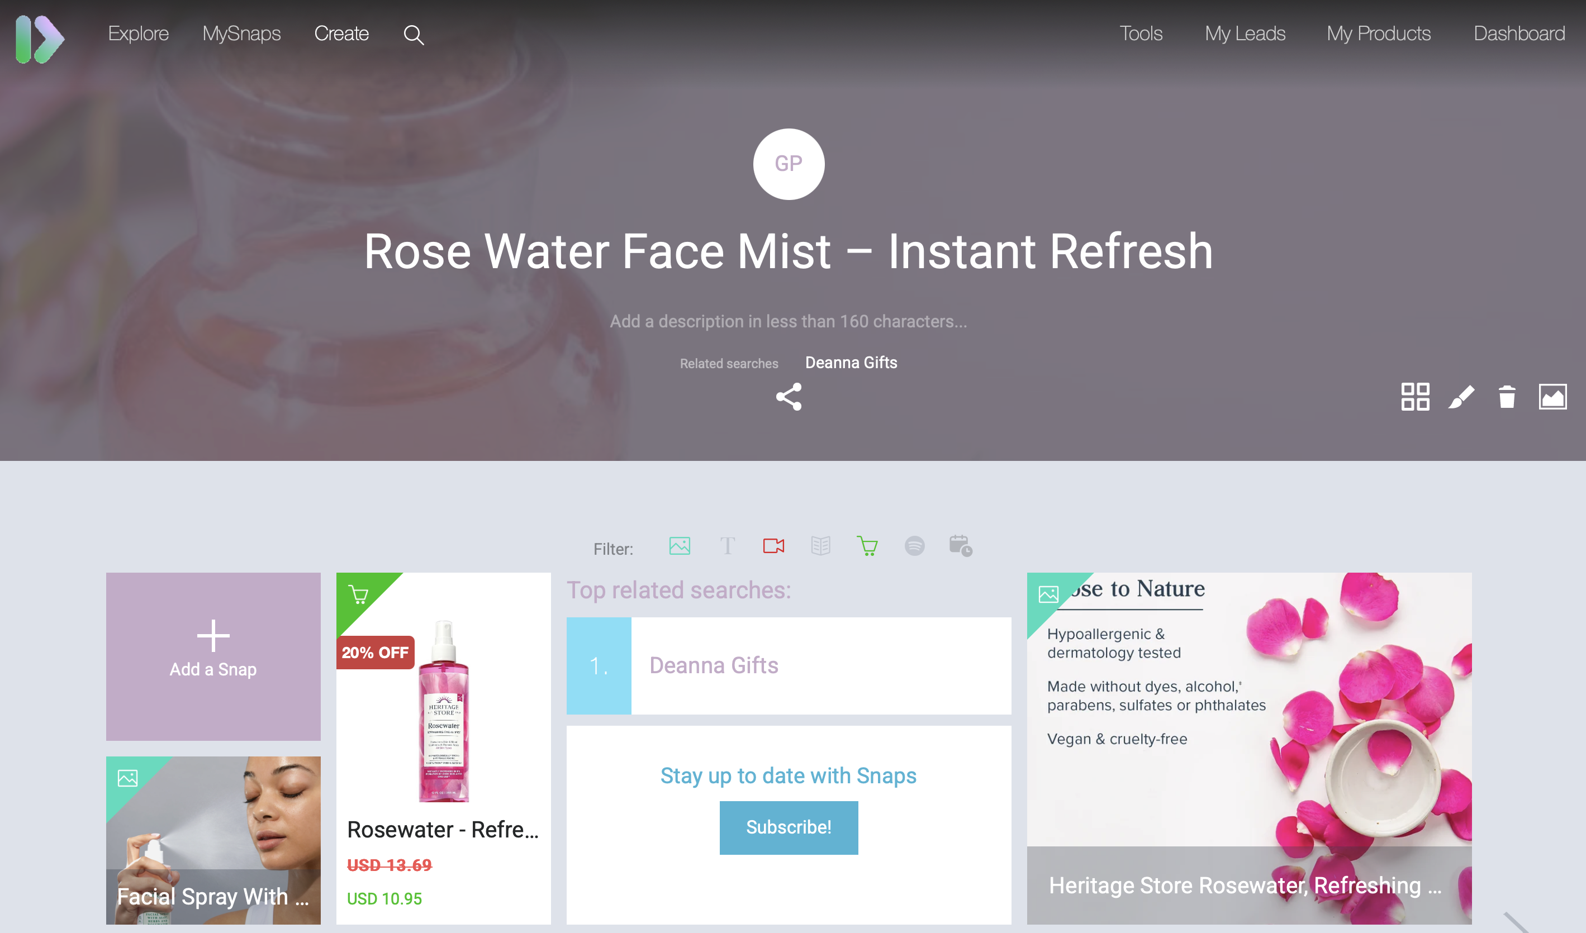Click the share icon below related searches
Viewport: 1586px width, 933px height.
click(x=789, y=397)
